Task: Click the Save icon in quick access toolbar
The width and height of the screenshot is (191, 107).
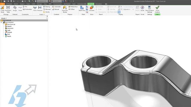Action: 11,1
